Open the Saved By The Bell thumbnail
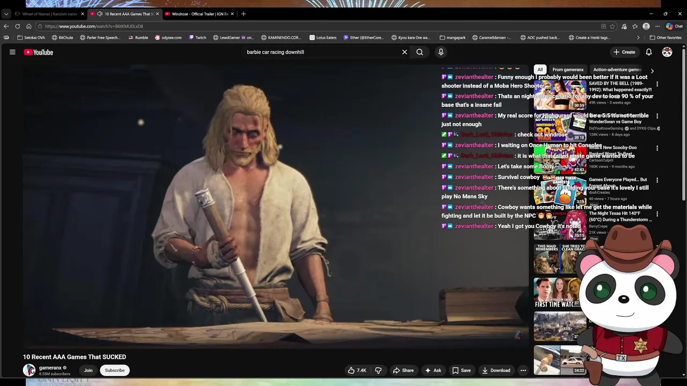 560,95
